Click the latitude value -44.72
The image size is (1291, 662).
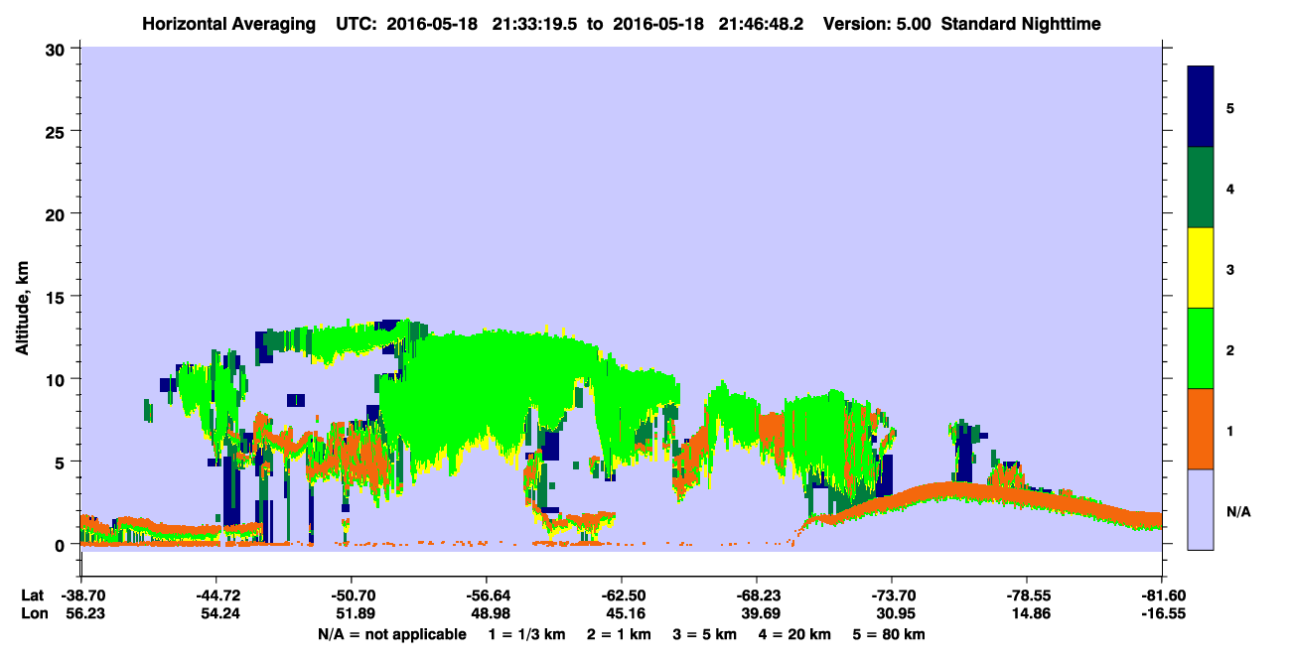pyautogui.click(x=215, y=596)
